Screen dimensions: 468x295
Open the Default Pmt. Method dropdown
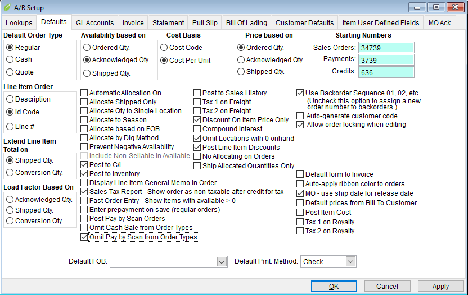tap(350, 262)
